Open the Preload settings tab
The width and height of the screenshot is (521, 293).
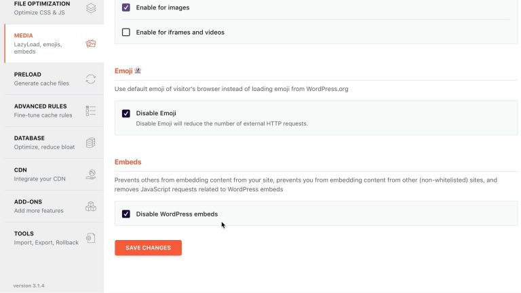click(x=54, y=79)
